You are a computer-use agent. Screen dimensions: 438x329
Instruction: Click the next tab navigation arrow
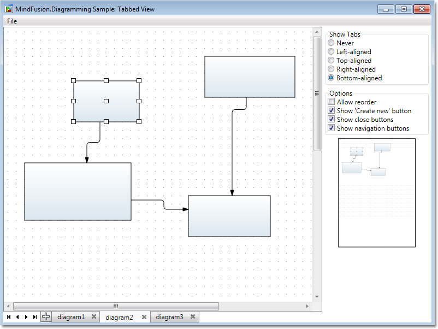click(26, 317)
